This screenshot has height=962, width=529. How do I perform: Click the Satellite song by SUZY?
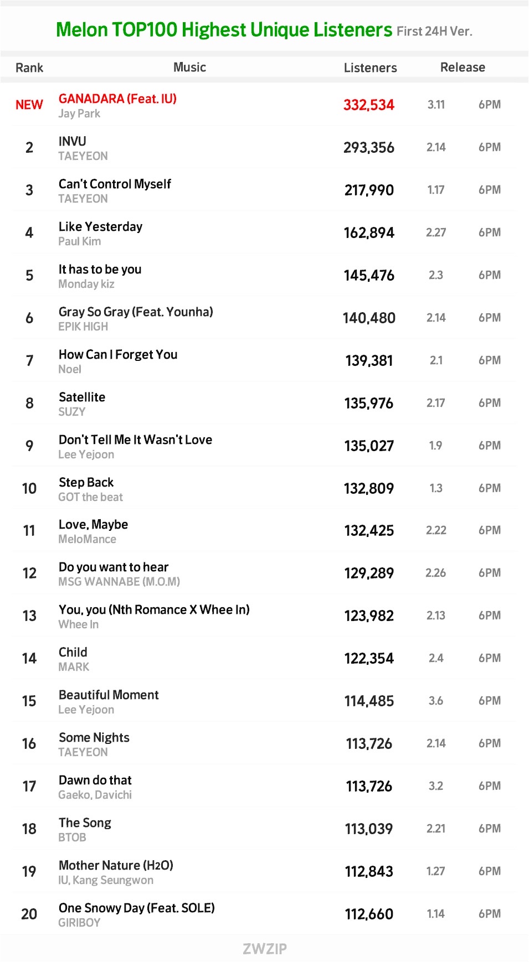pyautogui.click(x=82, y=397)
